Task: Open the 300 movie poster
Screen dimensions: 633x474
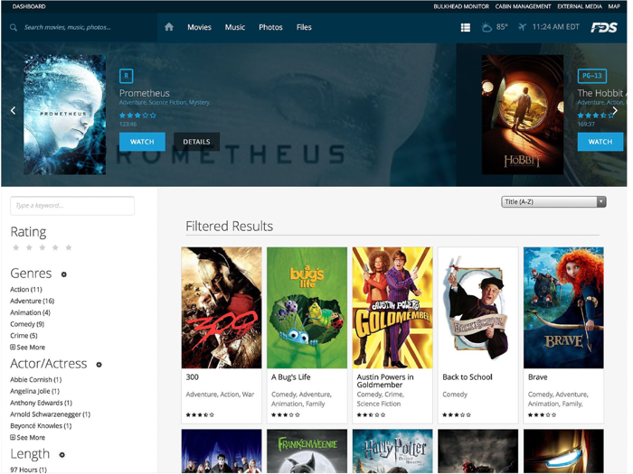Action: pyautogui.click(x=222, y=308)
